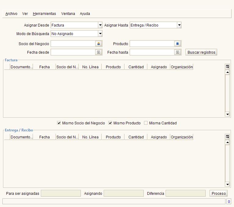Open the Modo de Búsqueda dropdown
The height and width of the screenshot is (207, 234).
pos(100,34)
